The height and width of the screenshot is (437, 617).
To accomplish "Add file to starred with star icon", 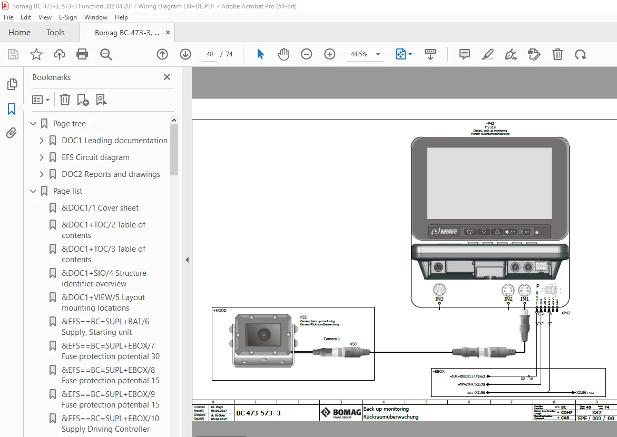I will pyautogui.click(x=36, y=54).
